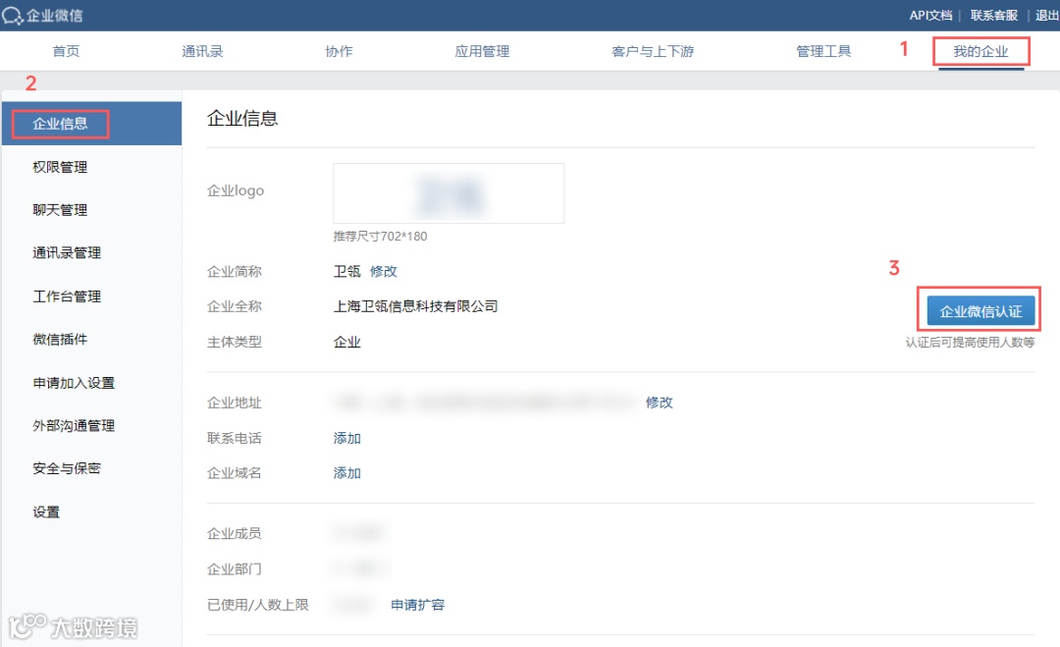1060x647 pixels.
Task: Select 企业信息 in the sidebar
Action: coord(91,124)
